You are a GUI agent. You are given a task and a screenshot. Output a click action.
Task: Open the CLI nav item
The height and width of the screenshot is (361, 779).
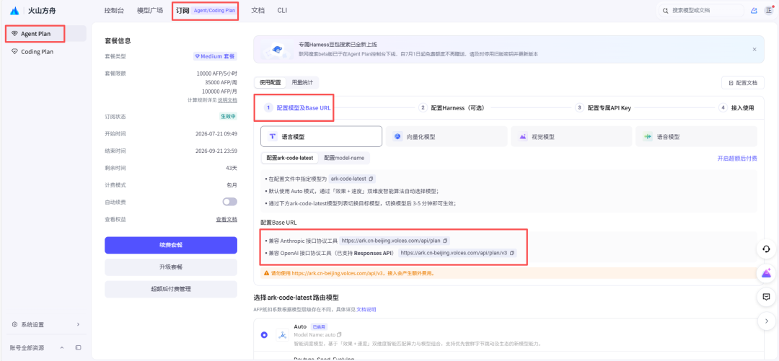pyautogui.click(x=282, y=10)
